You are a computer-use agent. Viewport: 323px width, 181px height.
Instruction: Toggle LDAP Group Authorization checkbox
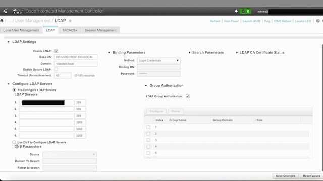click(188, 96)
